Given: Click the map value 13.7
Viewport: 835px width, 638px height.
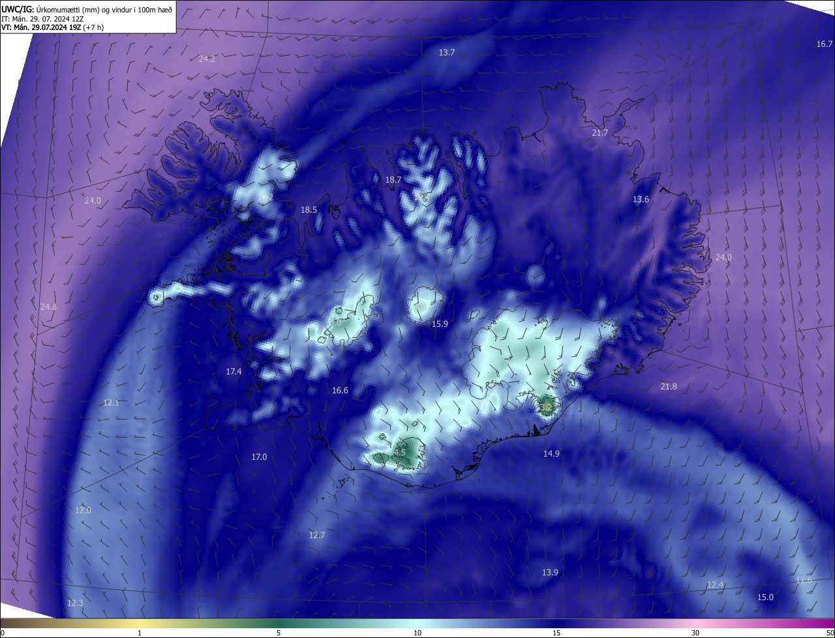Looking at the screenshot, I should click(447, 52).
